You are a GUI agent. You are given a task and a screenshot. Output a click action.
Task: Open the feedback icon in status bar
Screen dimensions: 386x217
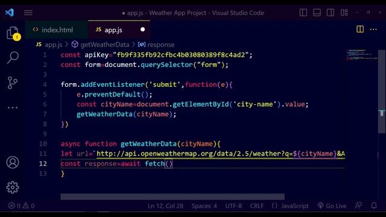tap(359, 206)
